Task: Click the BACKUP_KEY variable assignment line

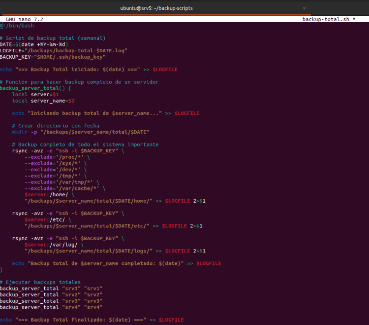Action: click(x=53, y=57)
